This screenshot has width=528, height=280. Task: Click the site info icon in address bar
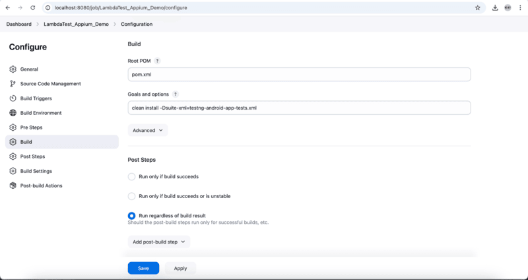[x=48, y=8]
